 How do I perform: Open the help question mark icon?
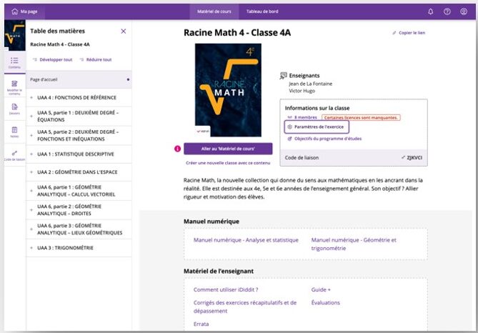point(447,11)
